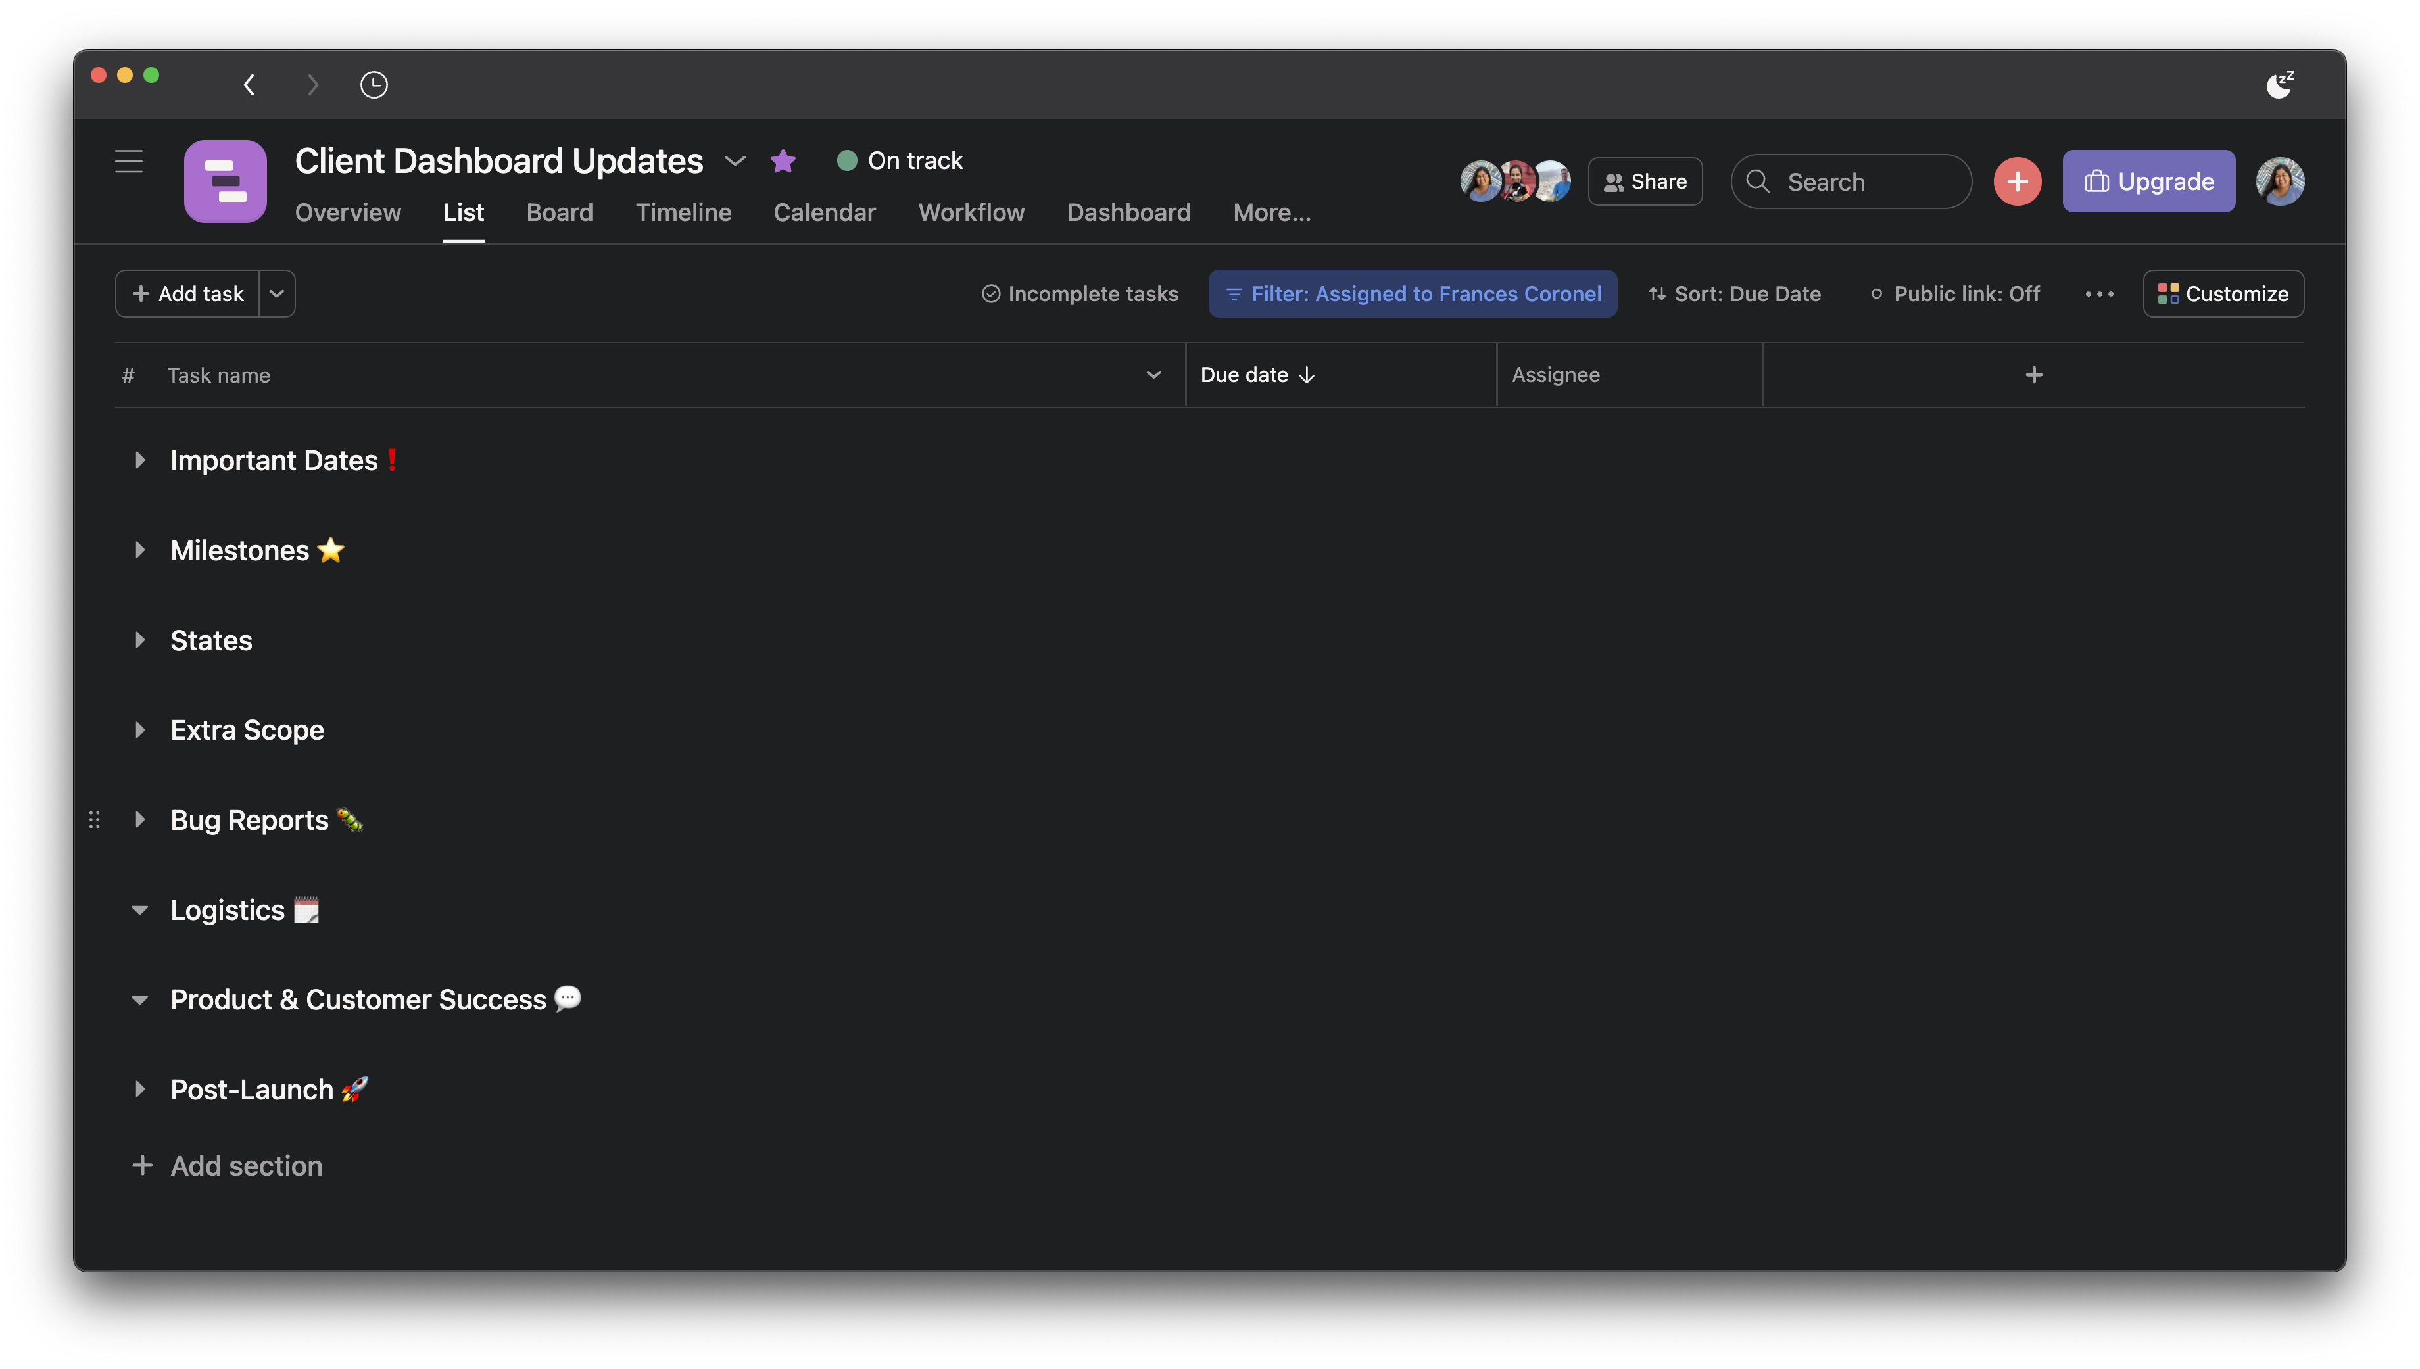Click the history clock icon
This screenshot has width=2420, height=1369.
pyautogui.click(x=374, y=85)
